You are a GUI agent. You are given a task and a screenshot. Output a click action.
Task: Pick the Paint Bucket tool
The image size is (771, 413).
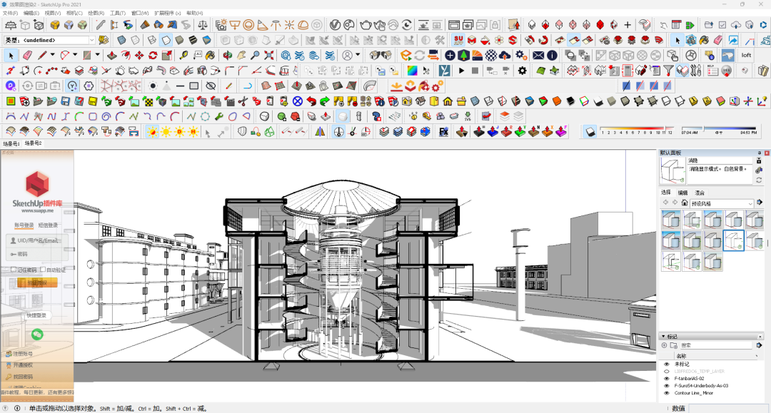point(211,56)
